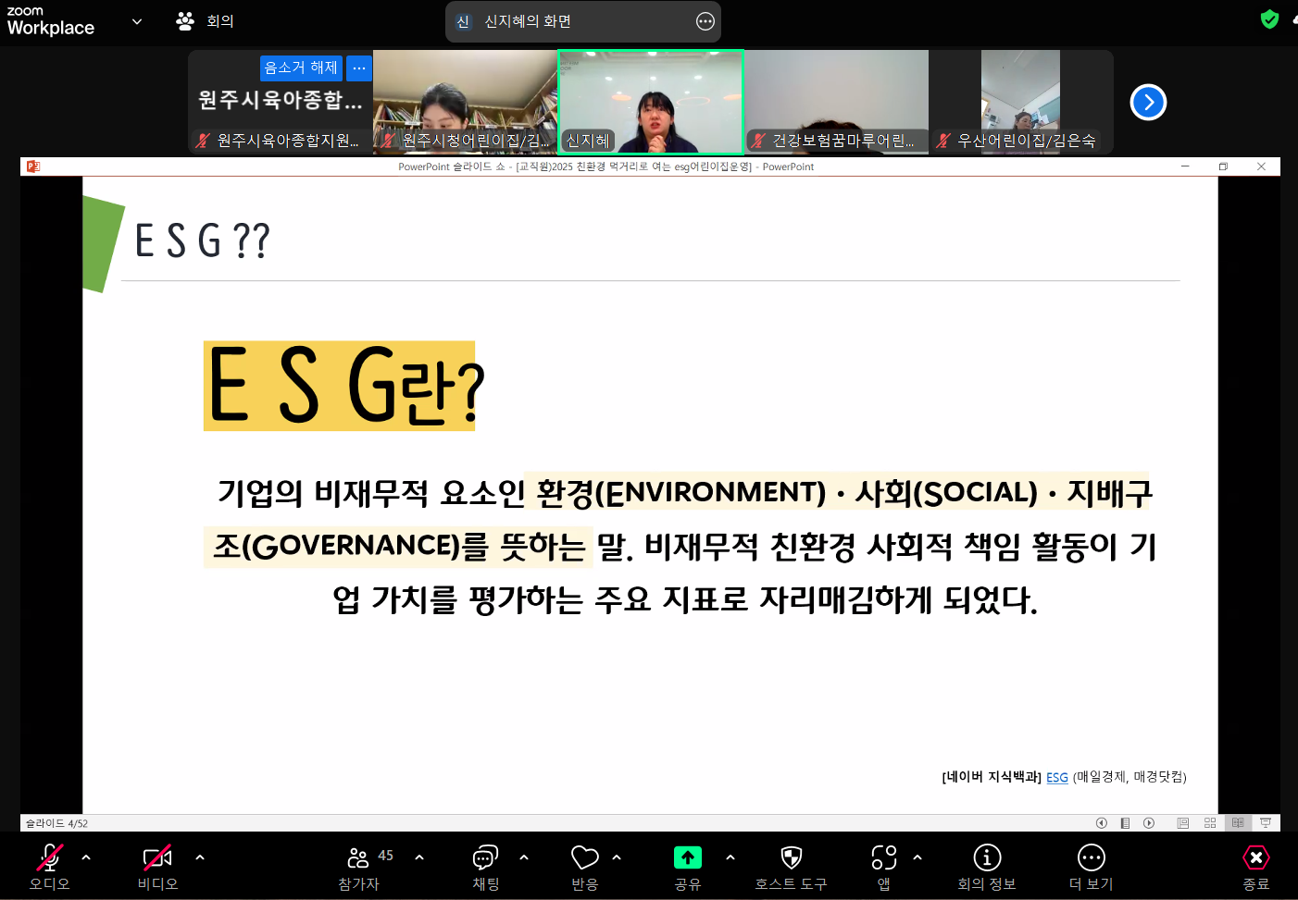
Task: Click the green 공유 share screen button
Action: tap(688, 857)
